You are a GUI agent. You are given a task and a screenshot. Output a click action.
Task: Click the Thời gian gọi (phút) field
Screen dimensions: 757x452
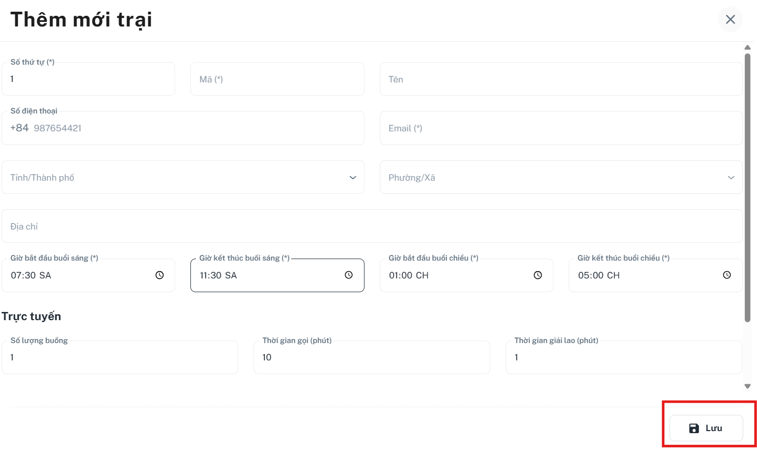tap(372, 357)
